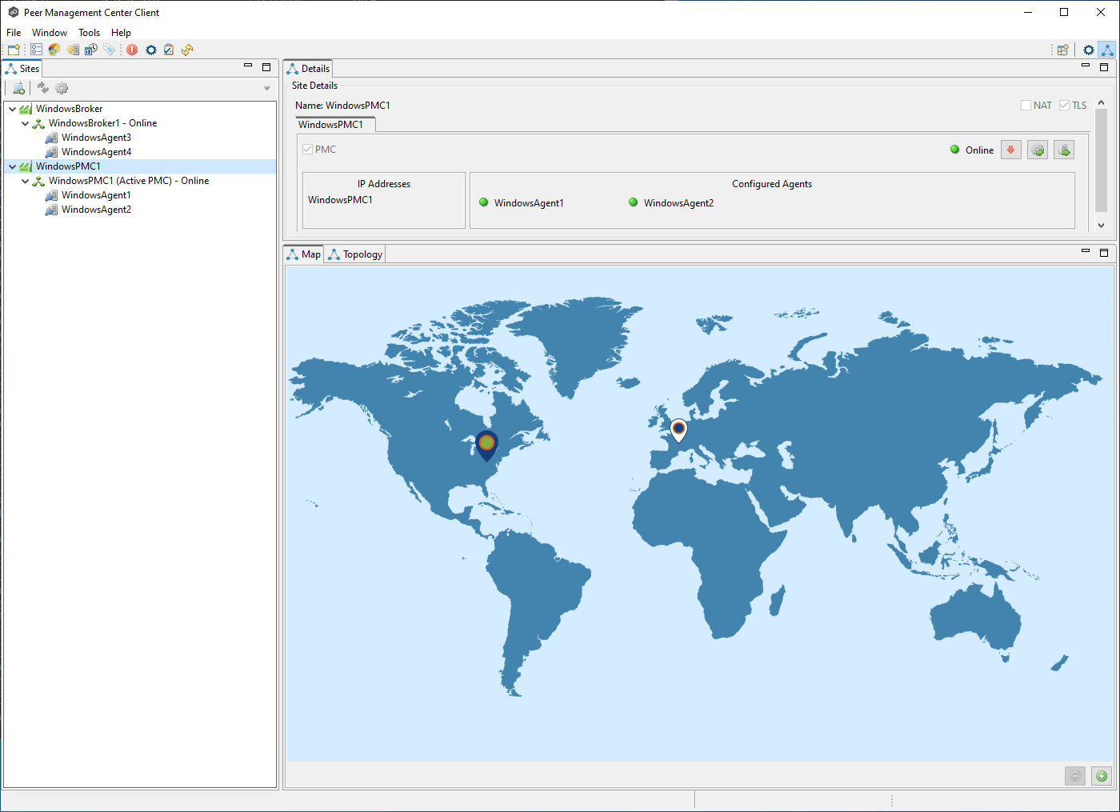Click the dark blue map pin over North America
Image resolution: width=1120 pixels, height=812 pixels.
coord(486,443)
